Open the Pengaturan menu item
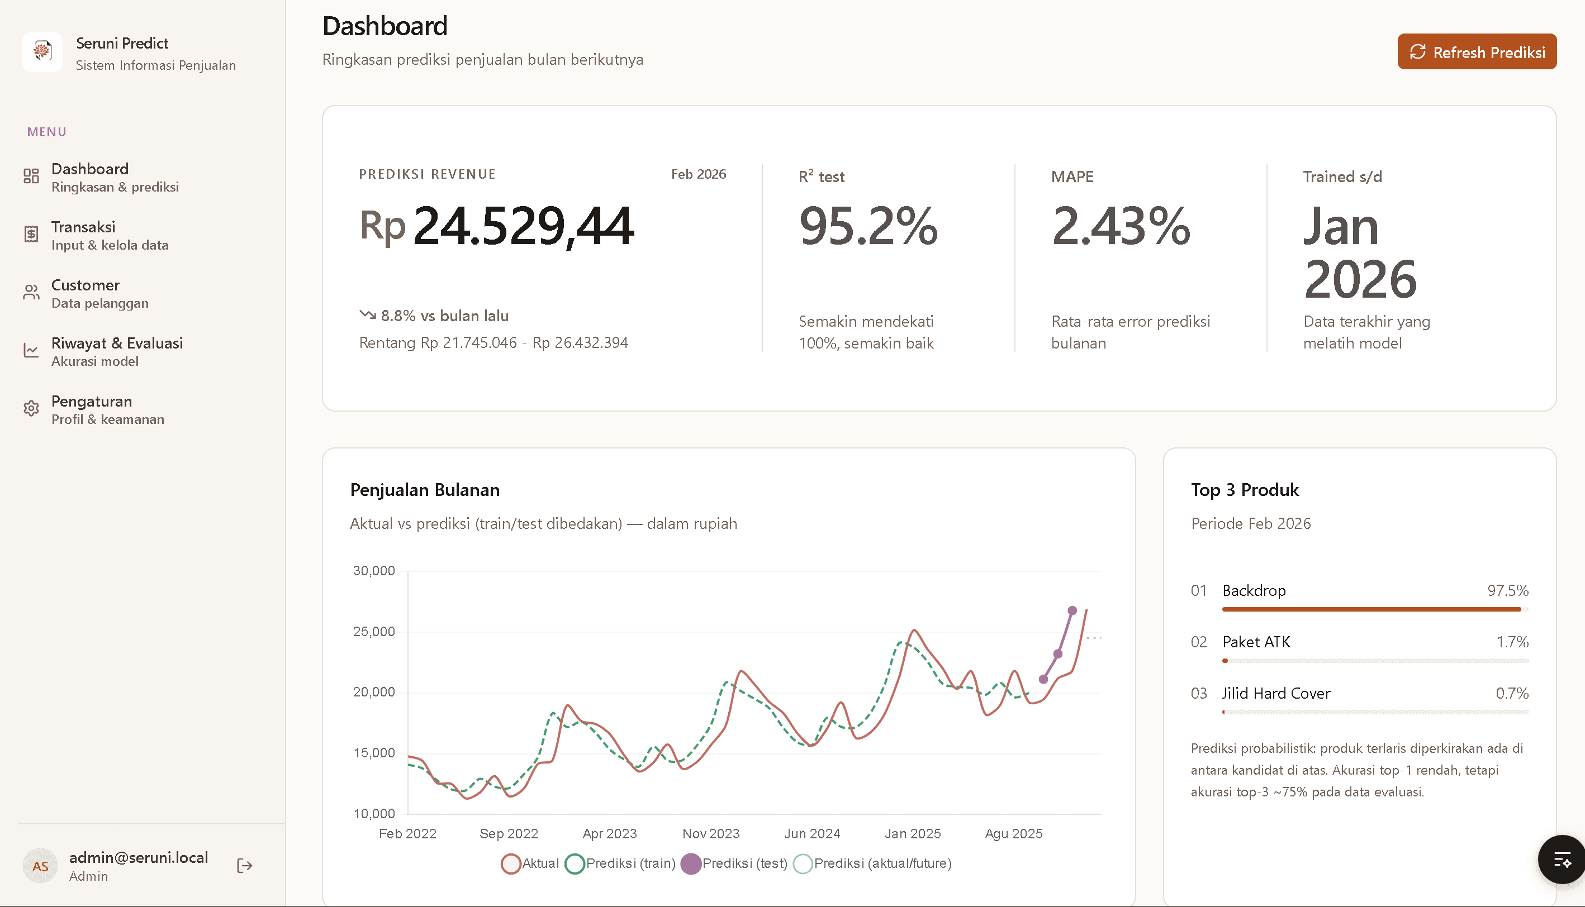The image size is (1585, 907). [144, 409]
